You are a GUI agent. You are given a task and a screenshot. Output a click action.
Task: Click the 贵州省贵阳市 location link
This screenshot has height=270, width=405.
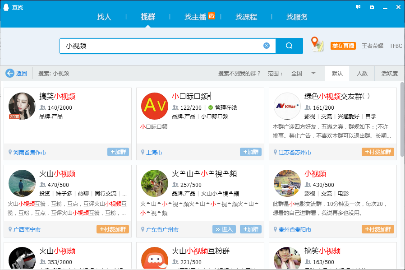pyautogui.click(x=295, y=229)
